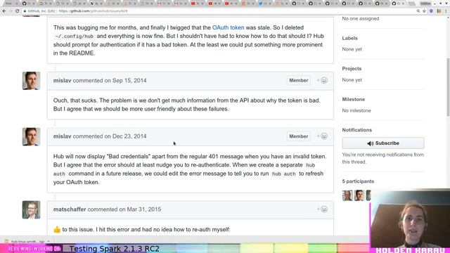The height and width of the screenshot is (253, 450).
Task: Open first participant avatar
Action: (347, 195)
